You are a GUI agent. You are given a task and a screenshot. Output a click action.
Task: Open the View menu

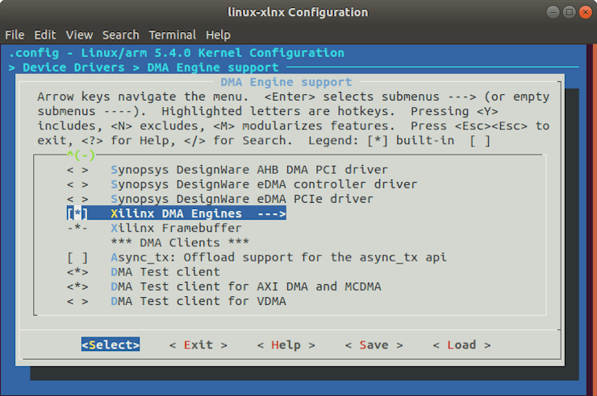[x=79, y=35]
